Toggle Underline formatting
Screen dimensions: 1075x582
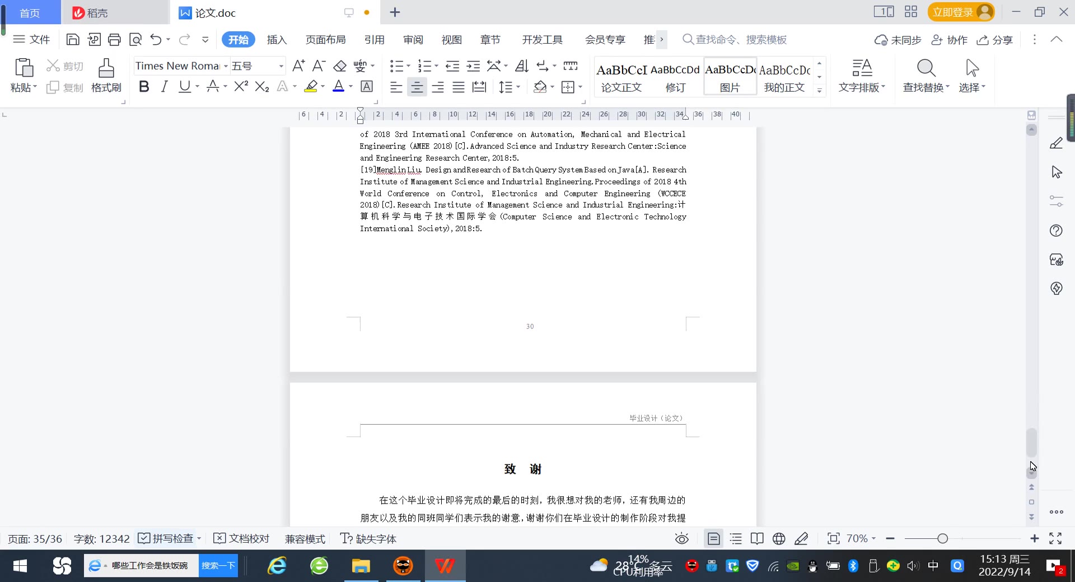click(184, 86)
